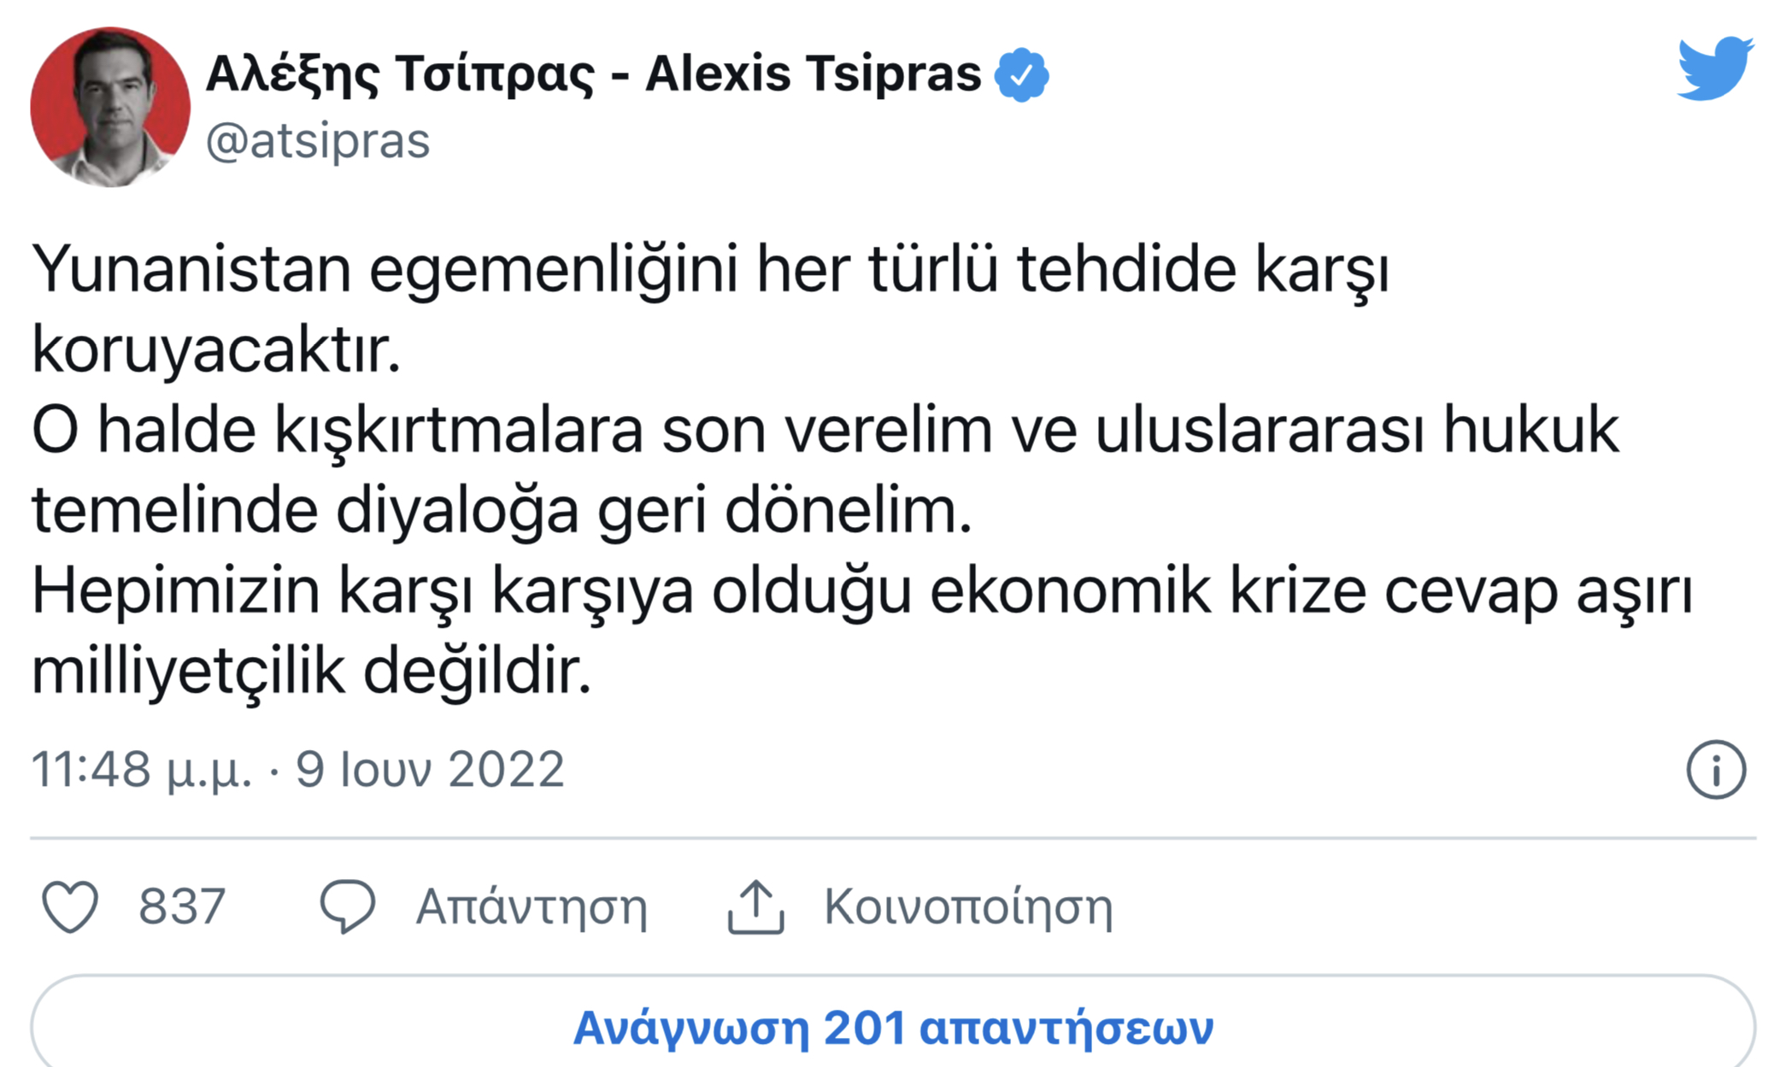The height and width of the screenshot is (1067, 1780).
Task: Click Alexis Tsipras's profile avatar photo
Action: [x=110, y=107]
